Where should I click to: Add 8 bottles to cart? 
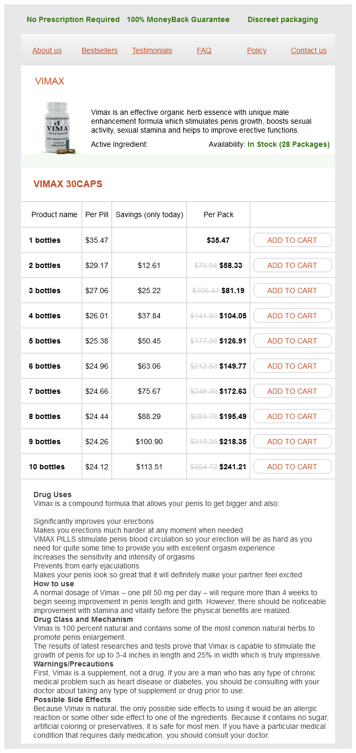click(x=292, y=416)
